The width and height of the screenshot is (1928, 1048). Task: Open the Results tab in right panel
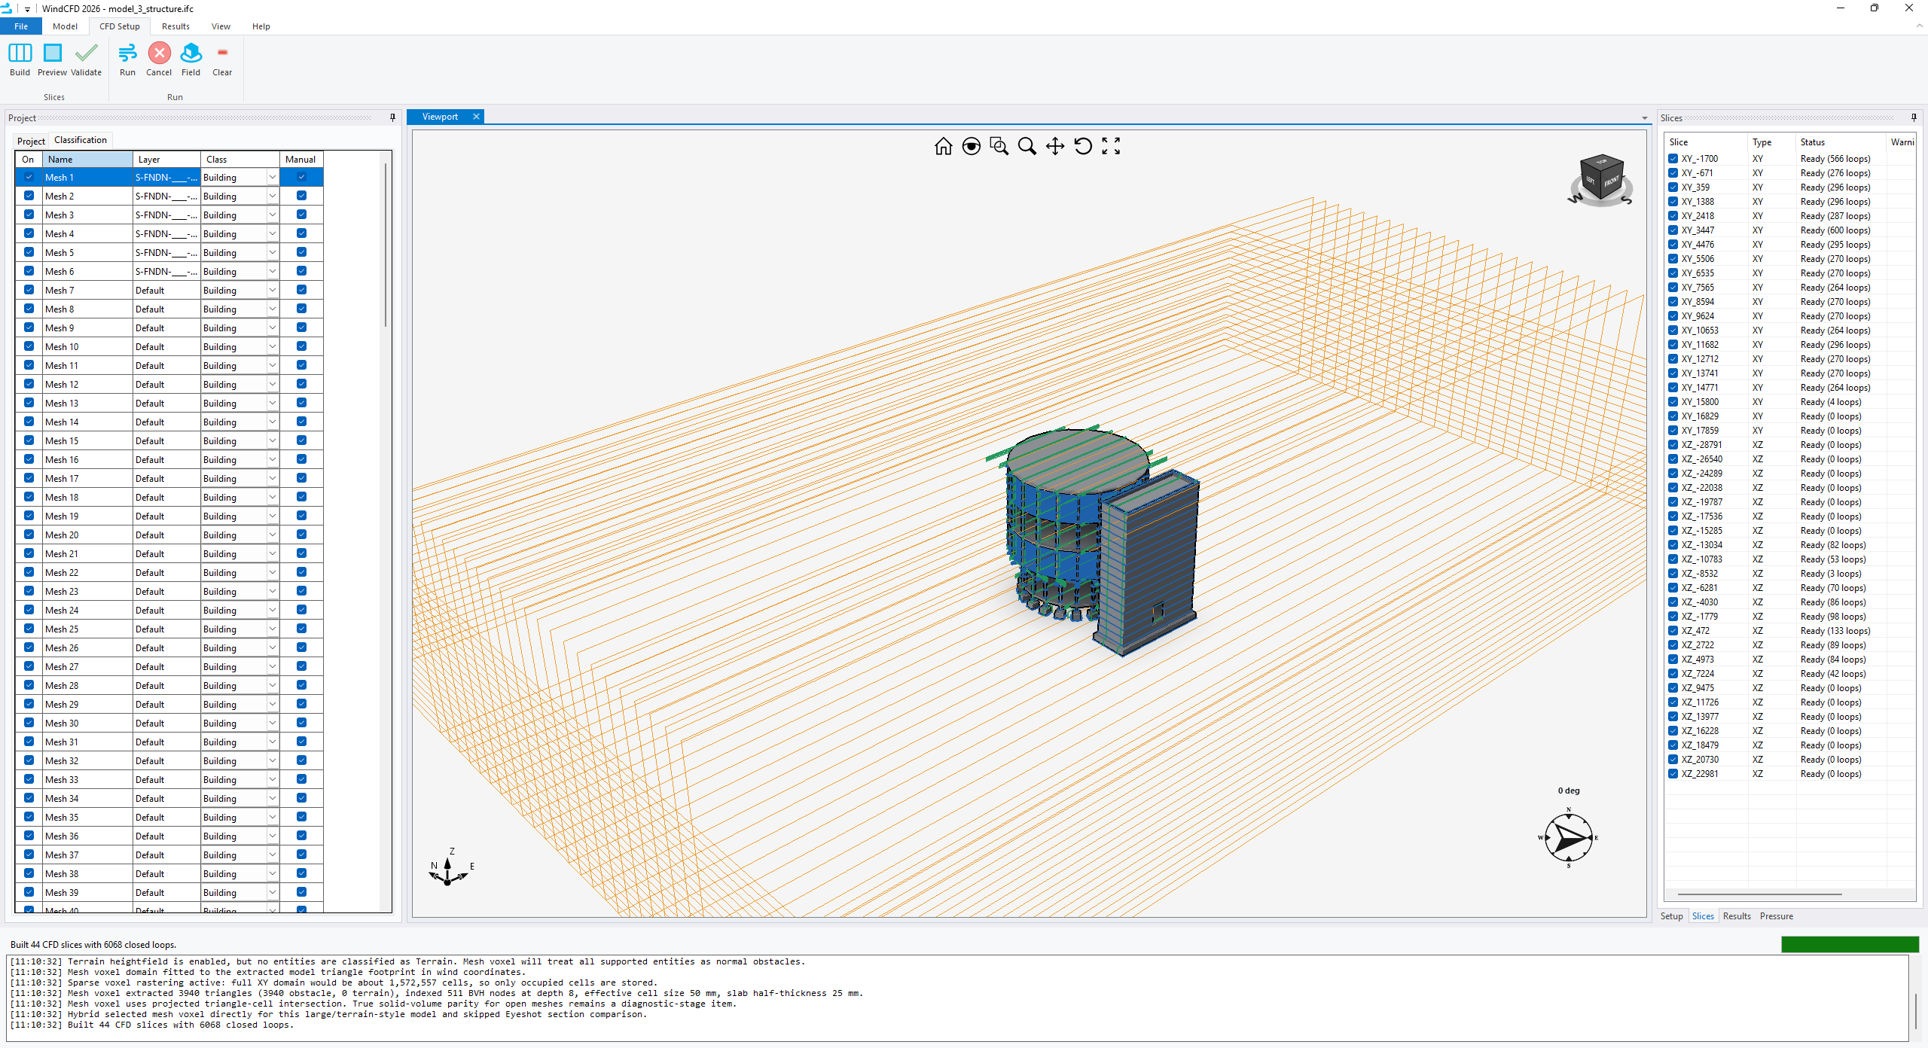(x=1737, y=916)
